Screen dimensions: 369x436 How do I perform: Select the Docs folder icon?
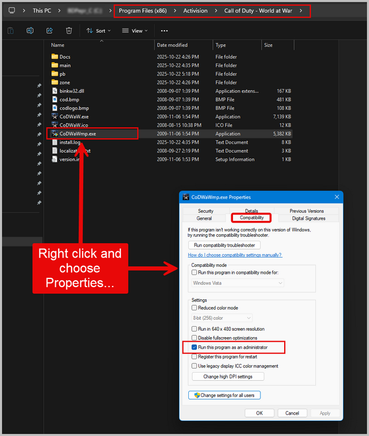point(55,57)
